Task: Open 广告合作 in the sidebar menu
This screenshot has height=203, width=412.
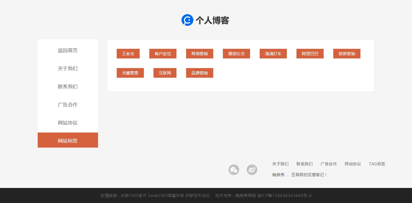Action: [x=68, y=105]
